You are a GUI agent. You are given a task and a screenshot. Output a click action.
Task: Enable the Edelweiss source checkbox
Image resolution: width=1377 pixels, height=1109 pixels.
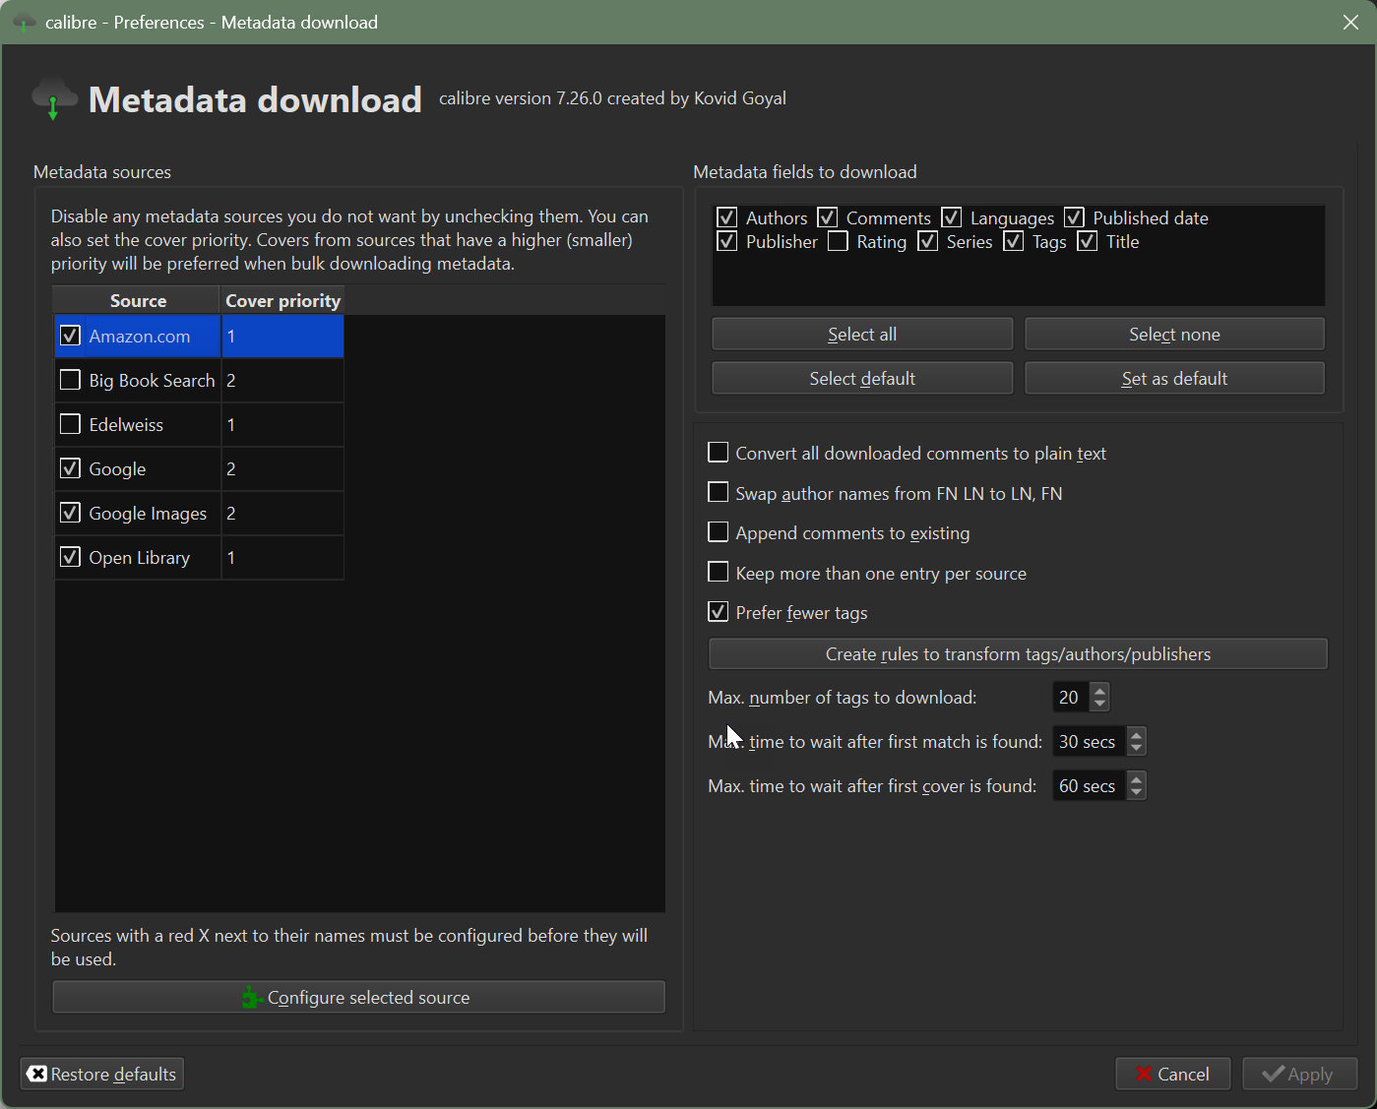pos(70,424)
